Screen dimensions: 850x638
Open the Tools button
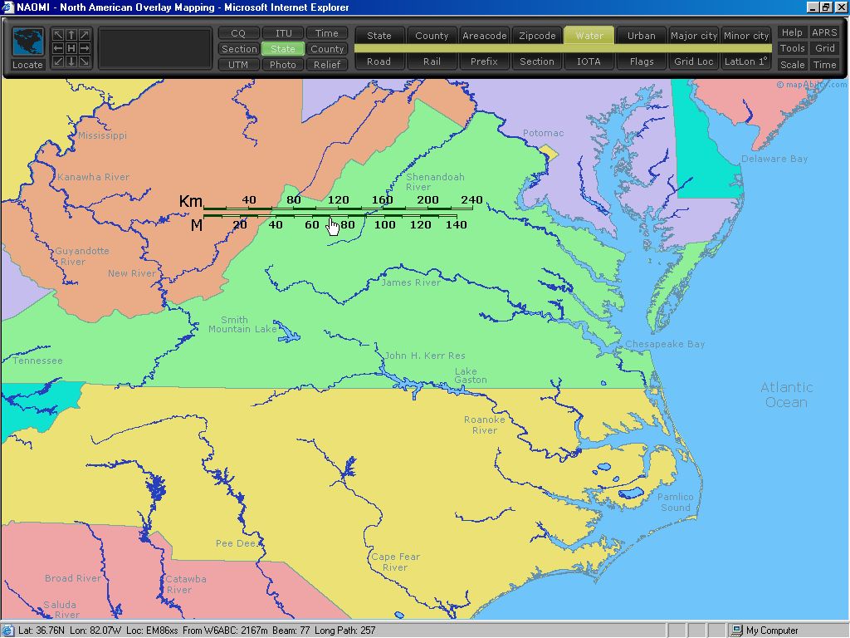792,48
